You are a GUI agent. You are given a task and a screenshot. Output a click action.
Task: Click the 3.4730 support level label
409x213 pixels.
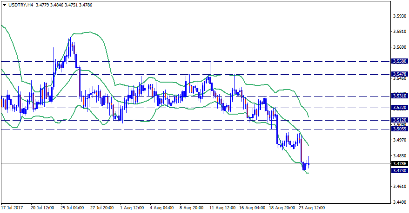[399, 171]
